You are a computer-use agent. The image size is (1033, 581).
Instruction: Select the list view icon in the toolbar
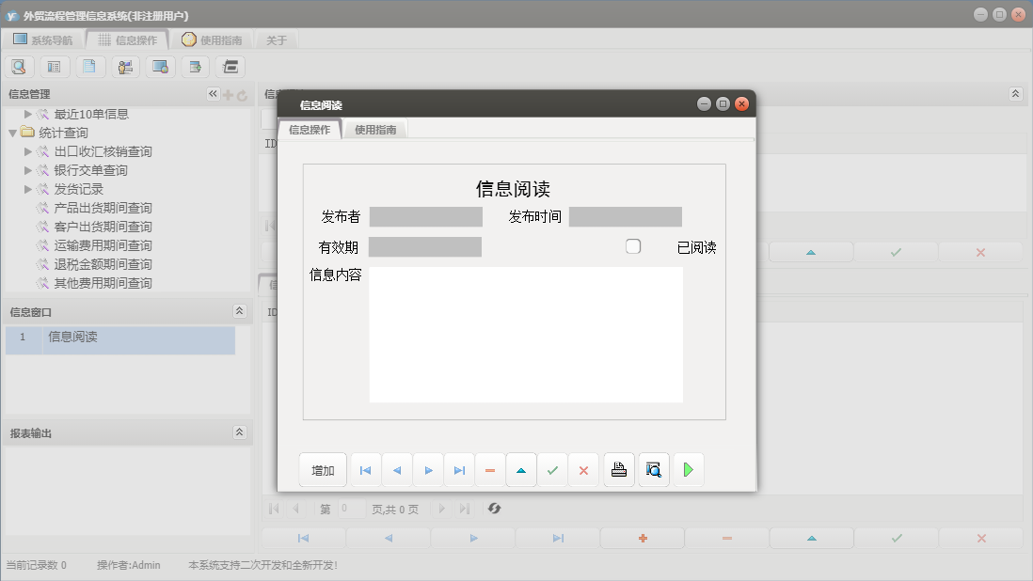(55, 67)
